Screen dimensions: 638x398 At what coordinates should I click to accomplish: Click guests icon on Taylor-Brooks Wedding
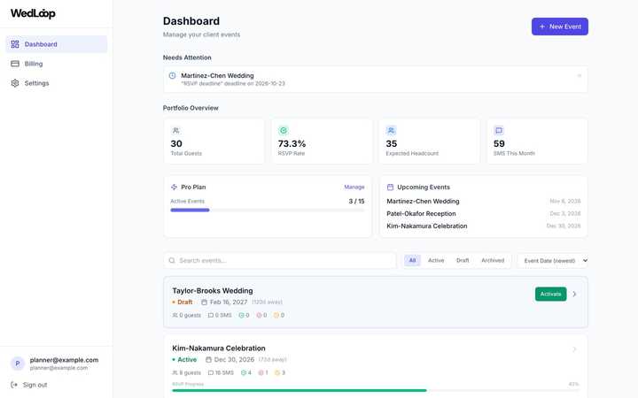point(175,315)
